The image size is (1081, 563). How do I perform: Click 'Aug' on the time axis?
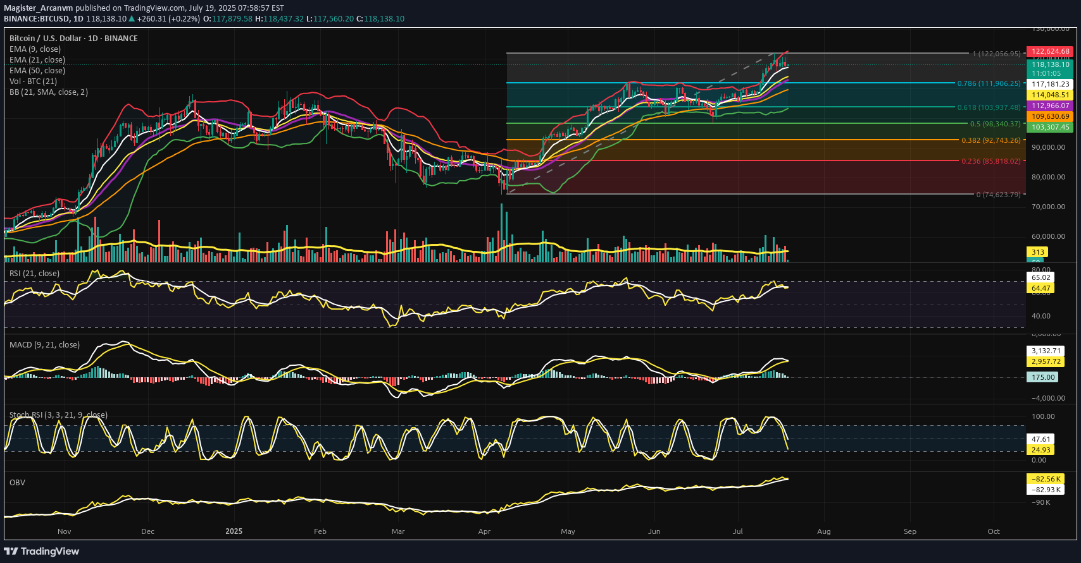tap(823, 531)
